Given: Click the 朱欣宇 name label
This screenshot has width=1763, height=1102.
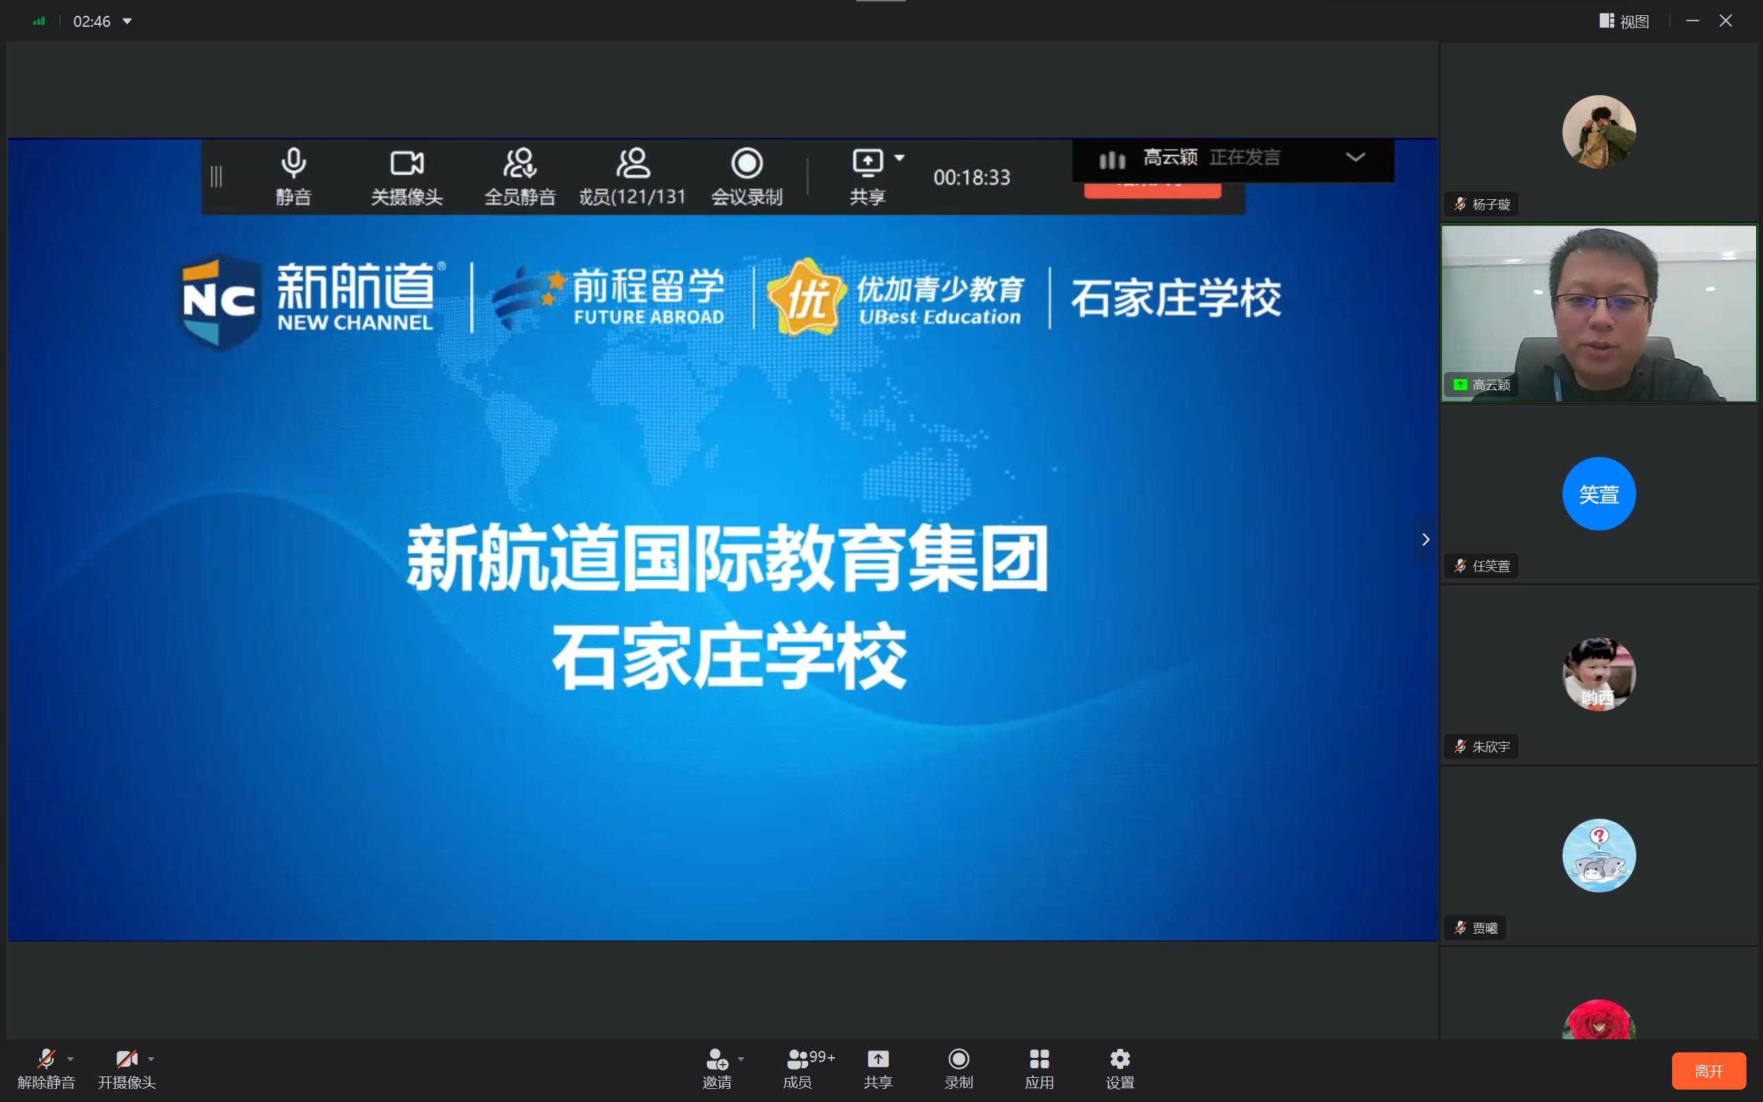Looking at the screenshot, I should click(x=1492, y=747).
